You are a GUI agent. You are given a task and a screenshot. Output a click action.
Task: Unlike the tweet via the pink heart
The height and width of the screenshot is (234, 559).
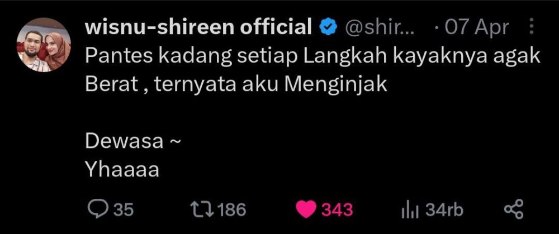point(306,209)
